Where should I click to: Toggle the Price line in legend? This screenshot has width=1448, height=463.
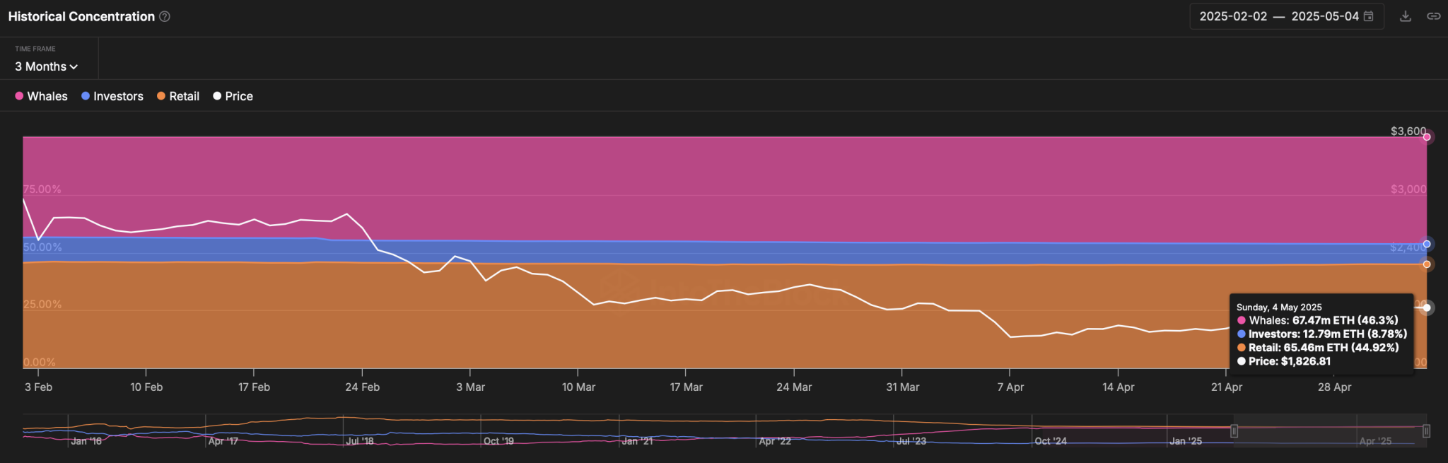233,96
